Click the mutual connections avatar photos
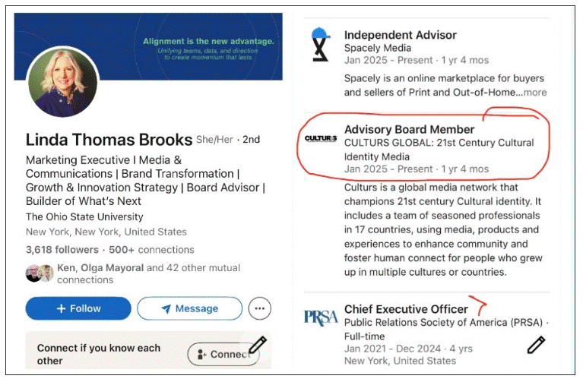 [x=40, y=273]
